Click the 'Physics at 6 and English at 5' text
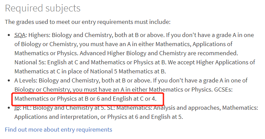This screenshot has width=265, height=139. click(145, 117)
